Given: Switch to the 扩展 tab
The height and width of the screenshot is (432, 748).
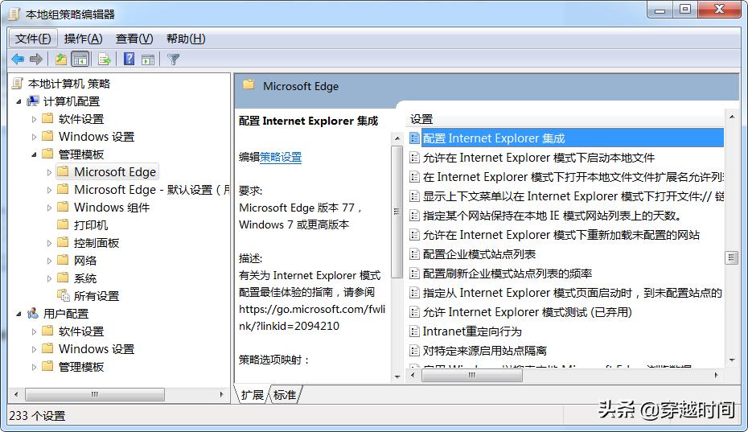Looking at the screenshot, I should coord(252,395).
